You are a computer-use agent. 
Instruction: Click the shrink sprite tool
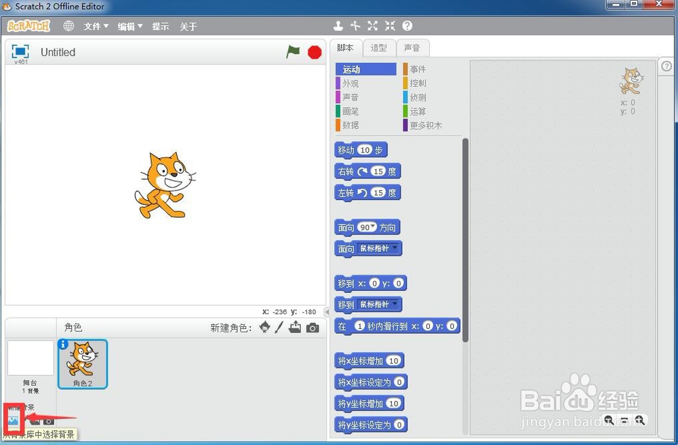389,26
